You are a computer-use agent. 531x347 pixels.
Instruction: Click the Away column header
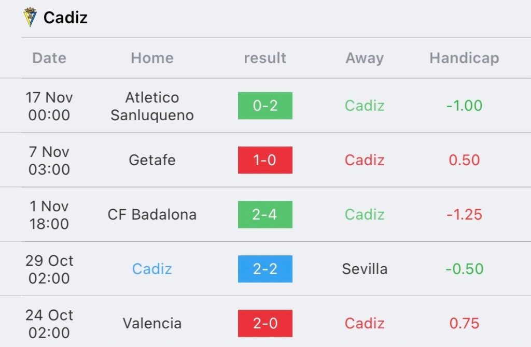point(365,58)
